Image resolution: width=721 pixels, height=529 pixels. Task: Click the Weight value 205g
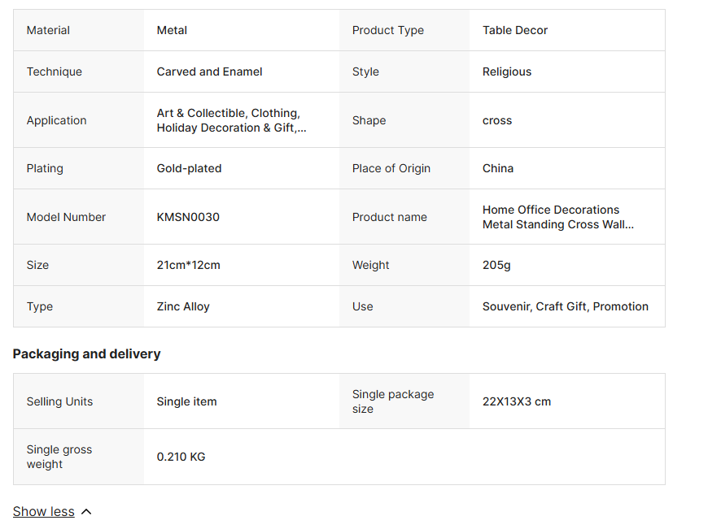pyautogui.click(x=496, y=265)
